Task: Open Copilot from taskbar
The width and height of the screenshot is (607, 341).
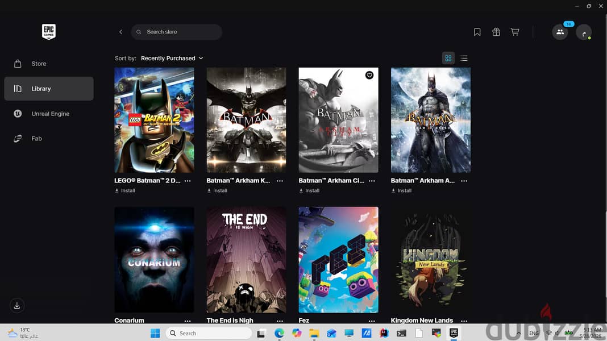Action: 297,333
